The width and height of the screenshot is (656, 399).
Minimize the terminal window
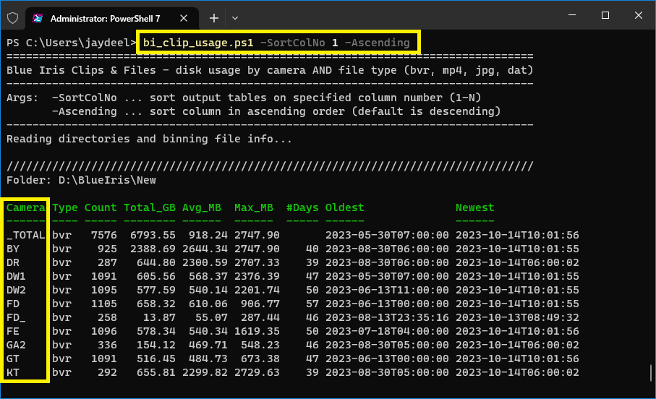pyautogui.click(x=572, y=15)
